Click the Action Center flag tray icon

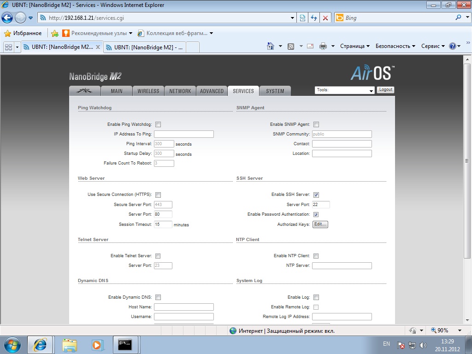401,345
